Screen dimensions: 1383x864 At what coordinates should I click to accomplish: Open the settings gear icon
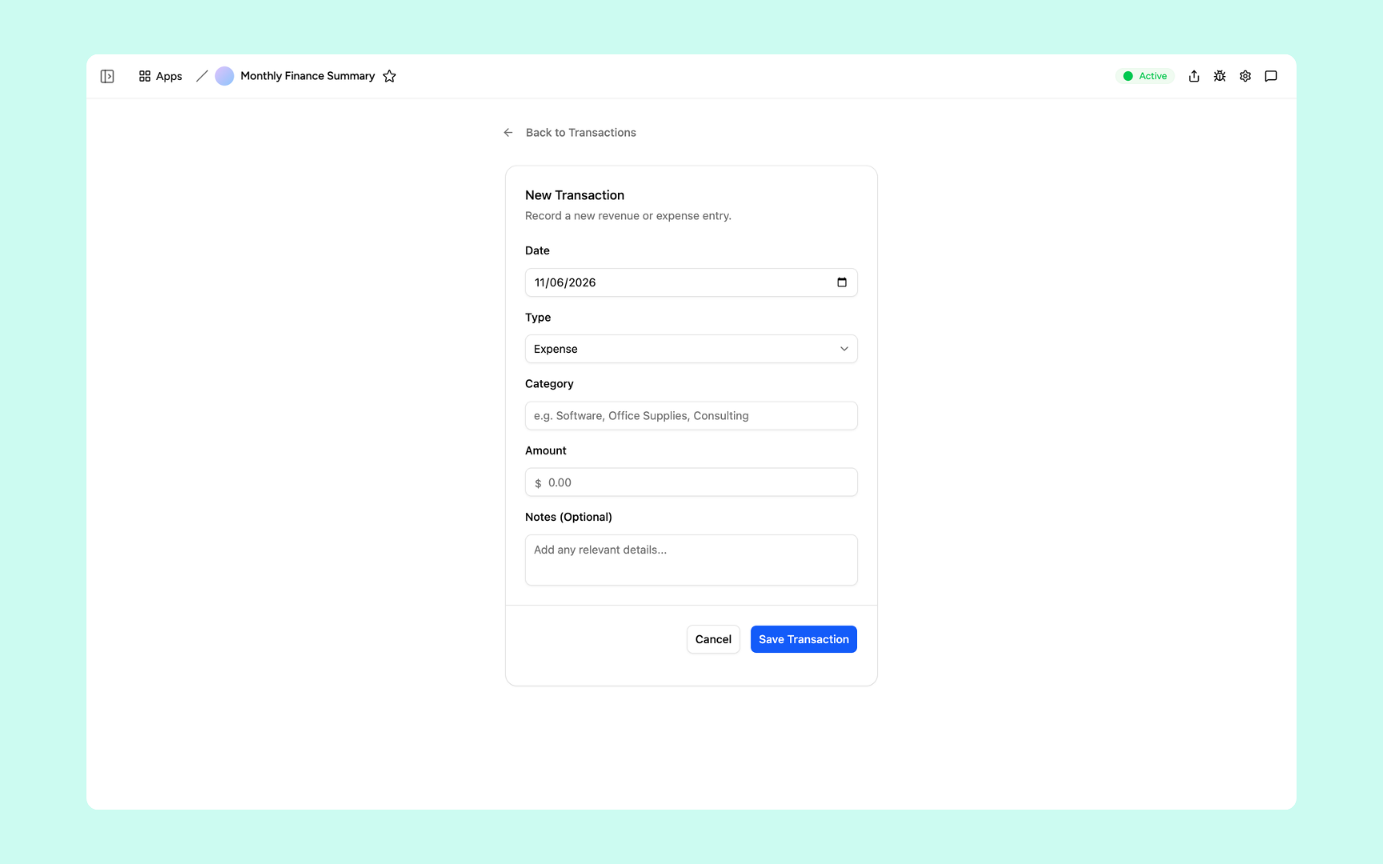pos(1245,76)
